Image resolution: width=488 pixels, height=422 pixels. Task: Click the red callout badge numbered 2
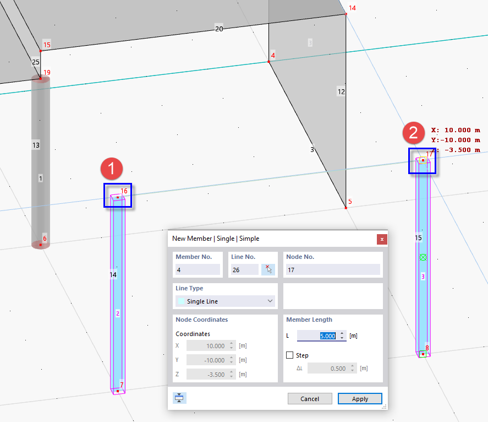414,134
